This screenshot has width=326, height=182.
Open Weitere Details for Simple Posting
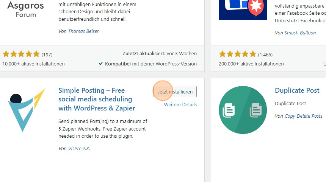[180, 104]
